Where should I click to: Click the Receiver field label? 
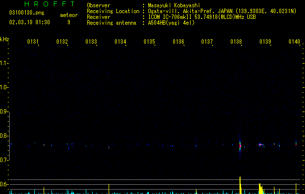point(98,17)
